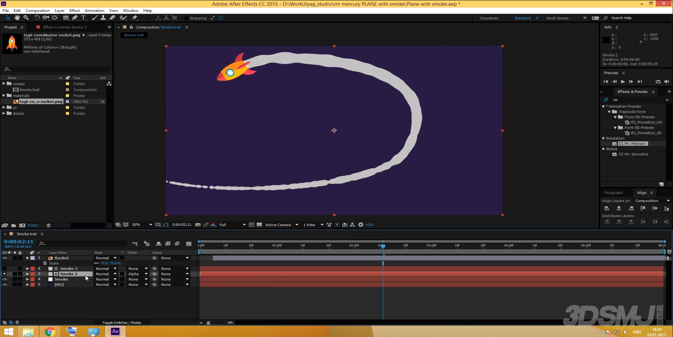Open Smoke 2 Alpha track matte dropdown

pyautogui.click(x=138, y=274)
